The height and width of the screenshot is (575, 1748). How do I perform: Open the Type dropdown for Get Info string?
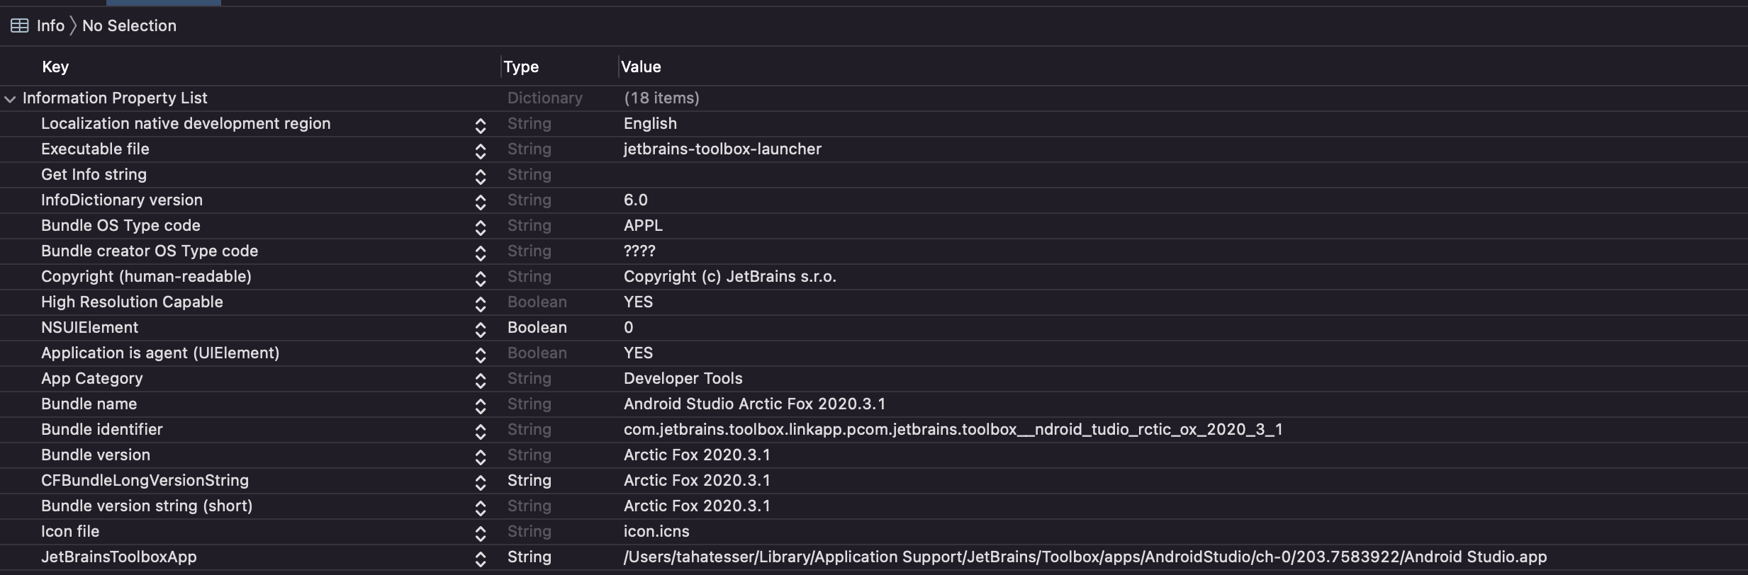click(530, 174)
